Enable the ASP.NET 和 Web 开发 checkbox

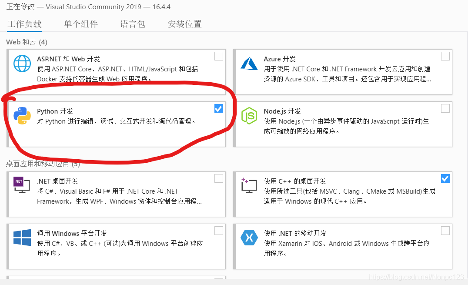point(219,56)
